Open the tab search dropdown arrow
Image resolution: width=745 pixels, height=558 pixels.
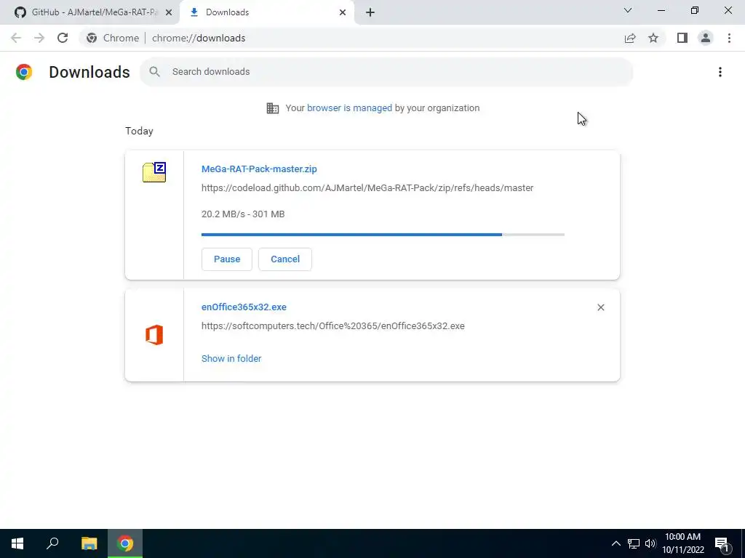(628, 10)
